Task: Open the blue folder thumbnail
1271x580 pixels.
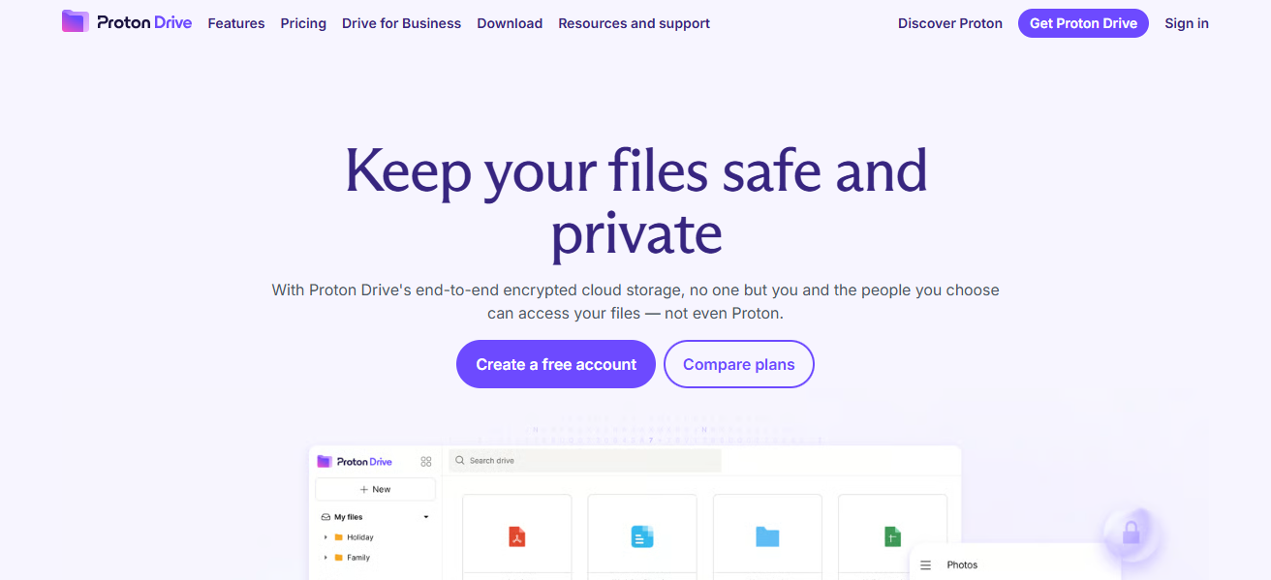Action: pos(767,536)
